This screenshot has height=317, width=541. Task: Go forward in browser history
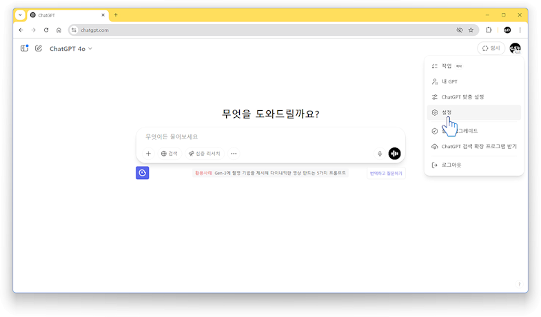coord(34,30)
